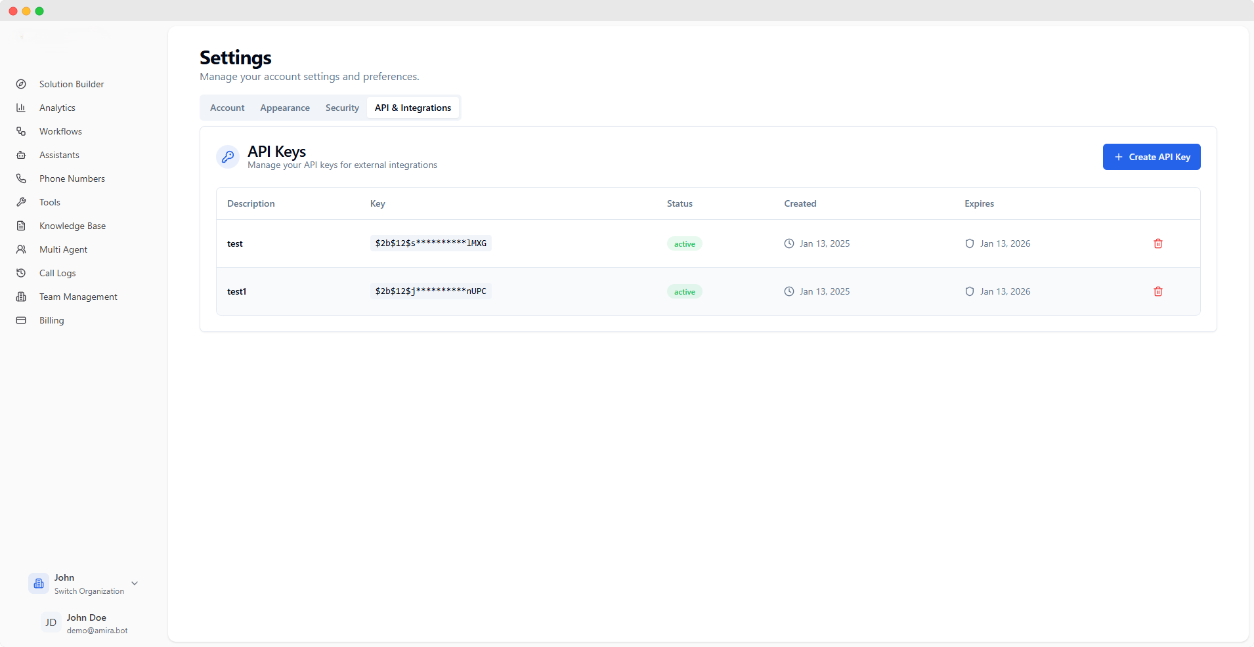Expand the Description column header

pos(250,203)
